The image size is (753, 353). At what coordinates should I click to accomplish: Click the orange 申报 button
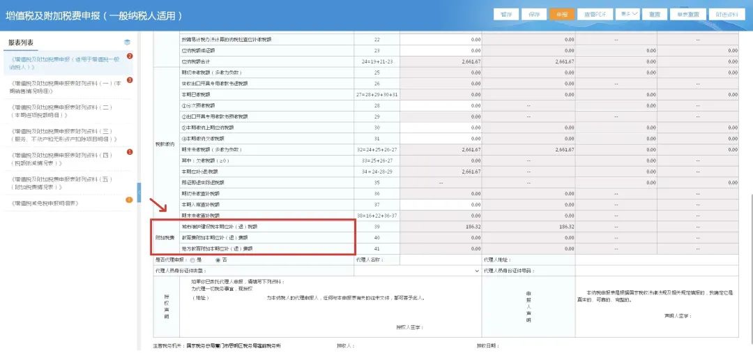pos(562,15)
